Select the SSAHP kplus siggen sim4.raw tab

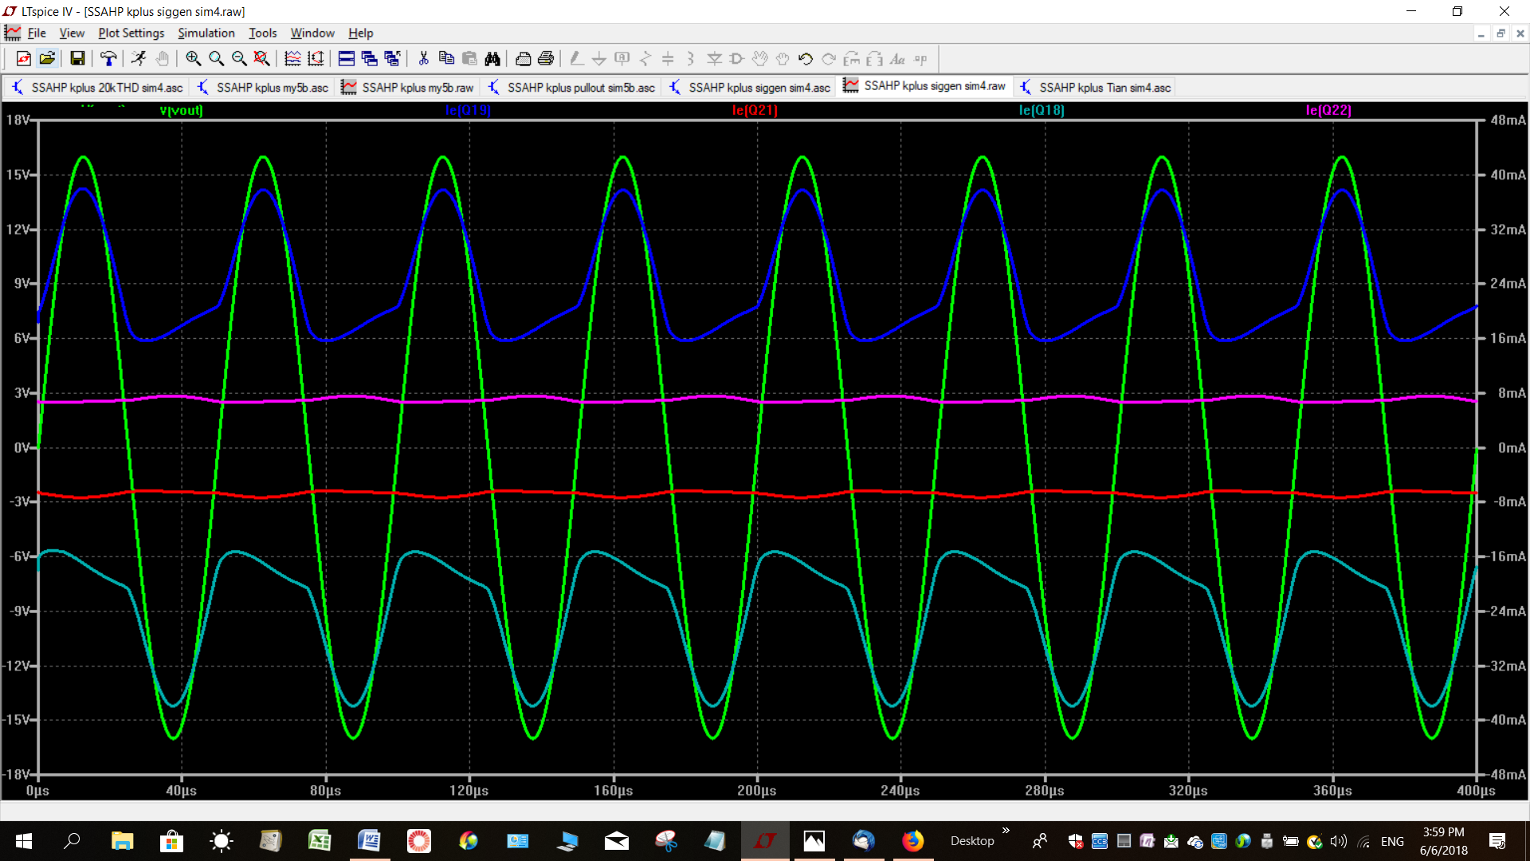(925, 85)
